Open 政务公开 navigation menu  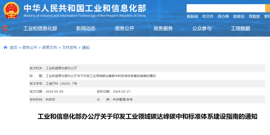pos(124,28)
